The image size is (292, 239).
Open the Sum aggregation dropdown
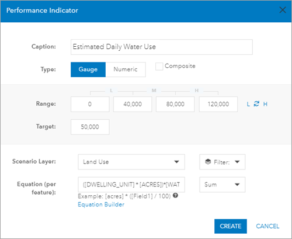(222, 185)
